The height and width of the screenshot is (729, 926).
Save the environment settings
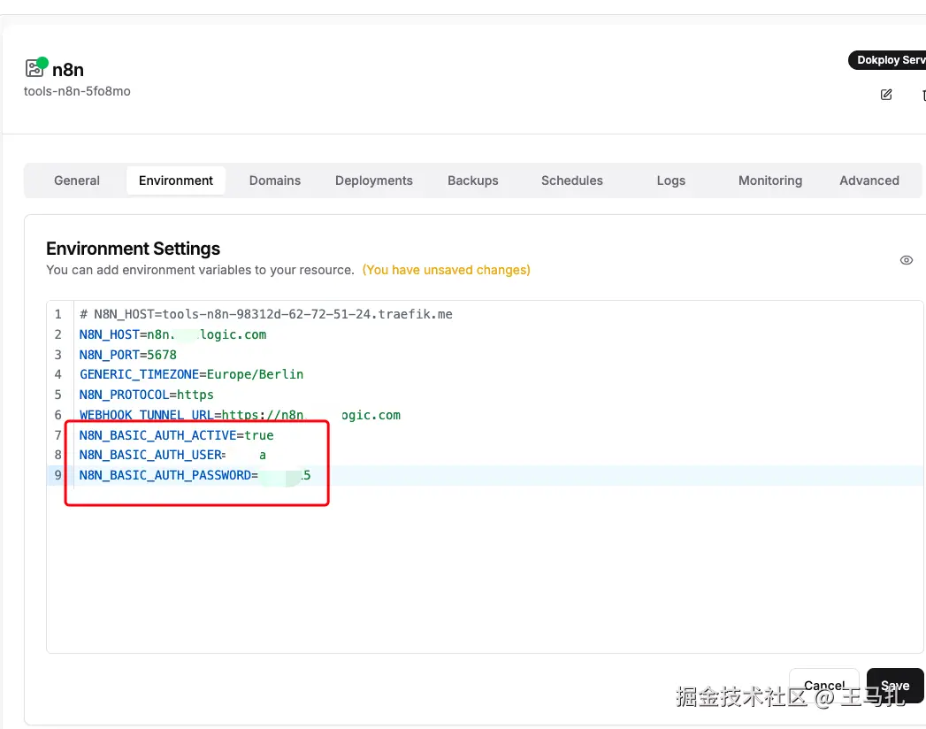[895, 686]
